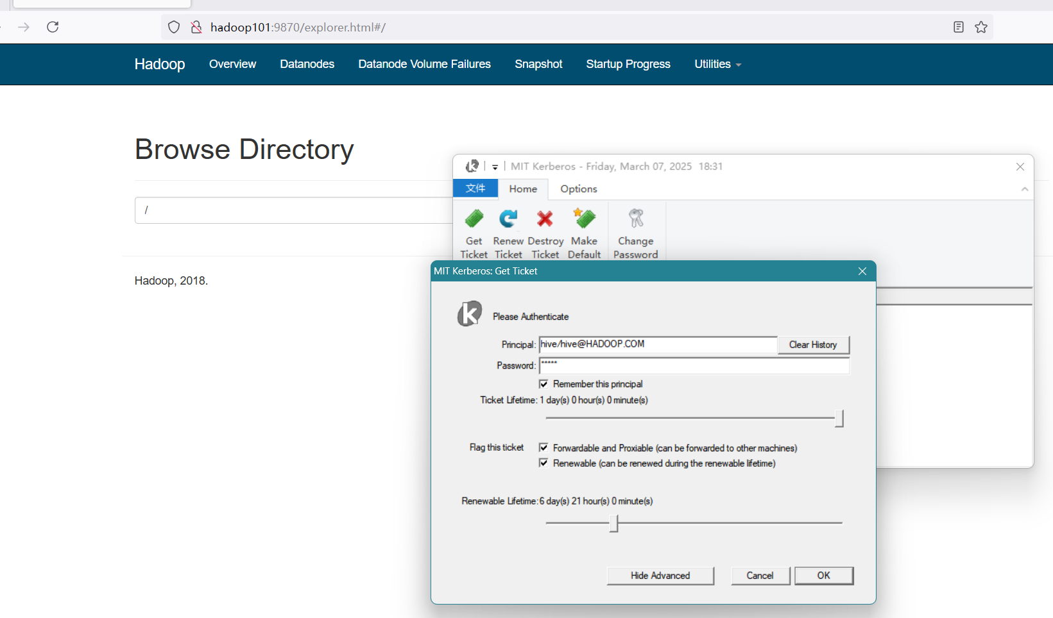Screen dimensions: 1053x618
Task: Open Datanode Volume Failures page
Action: click(424, 64)
